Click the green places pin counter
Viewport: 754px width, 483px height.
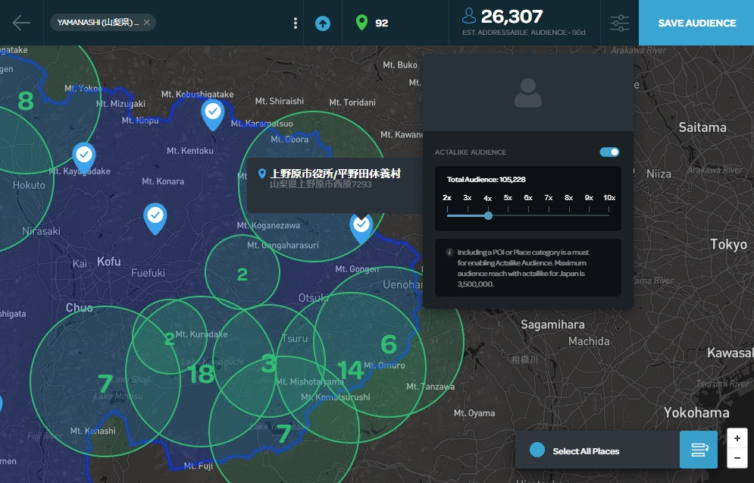371,23
